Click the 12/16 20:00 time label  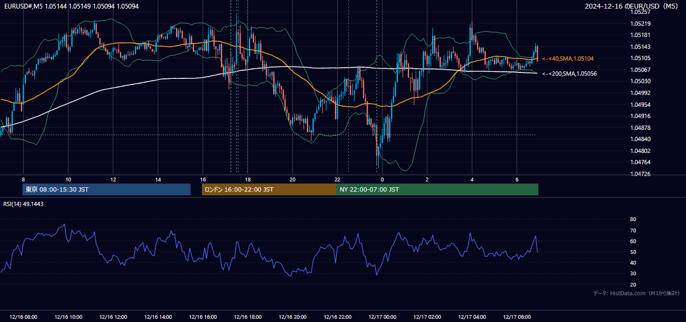(x=293, y=317)
